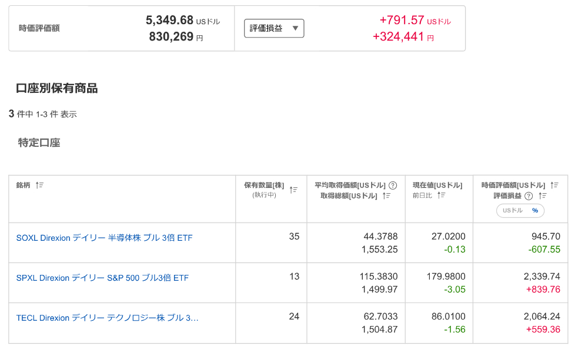575x353 pixels.
Task: Switch profit display to USドル
Action: (512, 210)
